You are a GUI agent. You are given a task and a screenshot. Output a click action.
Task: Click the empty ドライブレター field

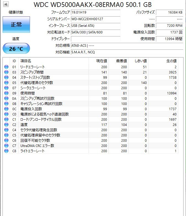95,39
